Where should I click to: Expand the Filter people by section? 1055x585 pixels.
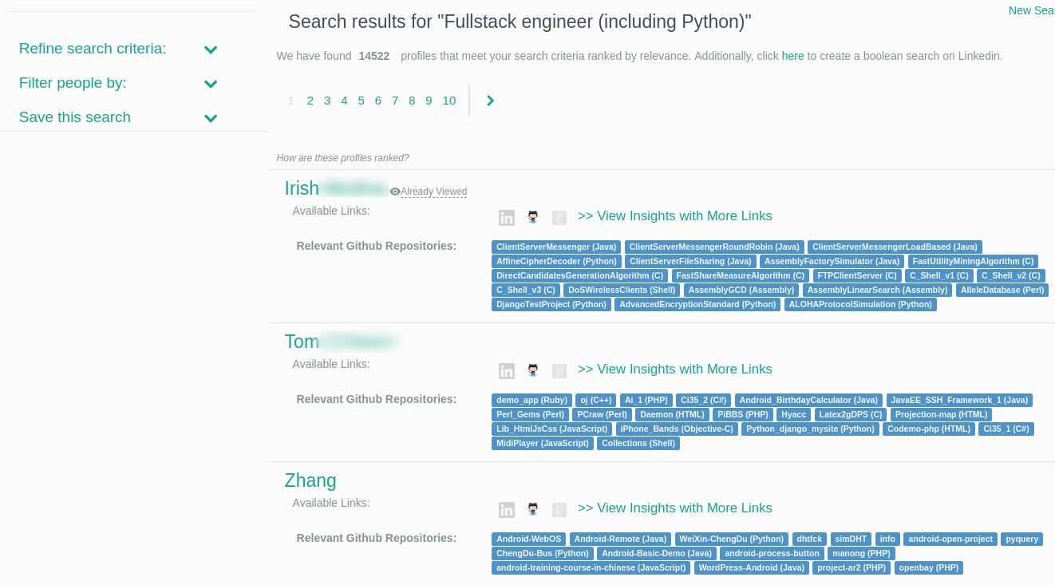[210, 83]
